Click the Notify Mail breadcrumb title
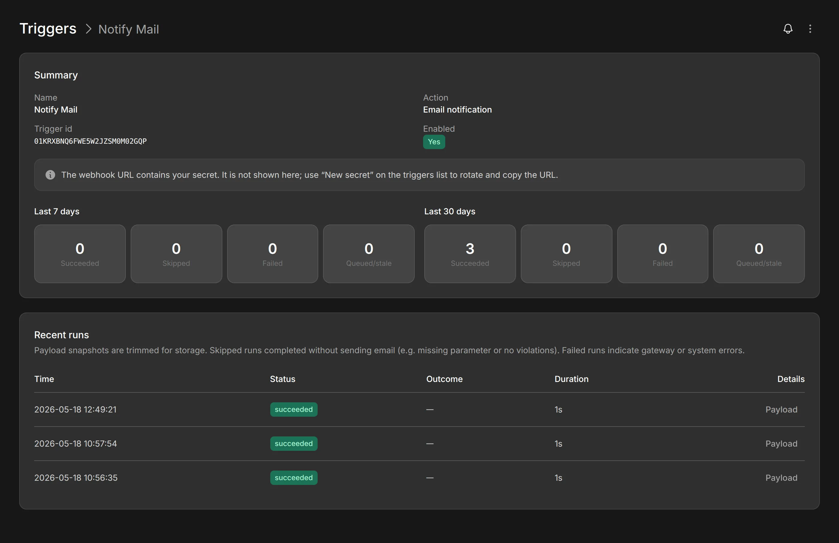Viewport: 839px width, 543px height. [x=129, y=29]
